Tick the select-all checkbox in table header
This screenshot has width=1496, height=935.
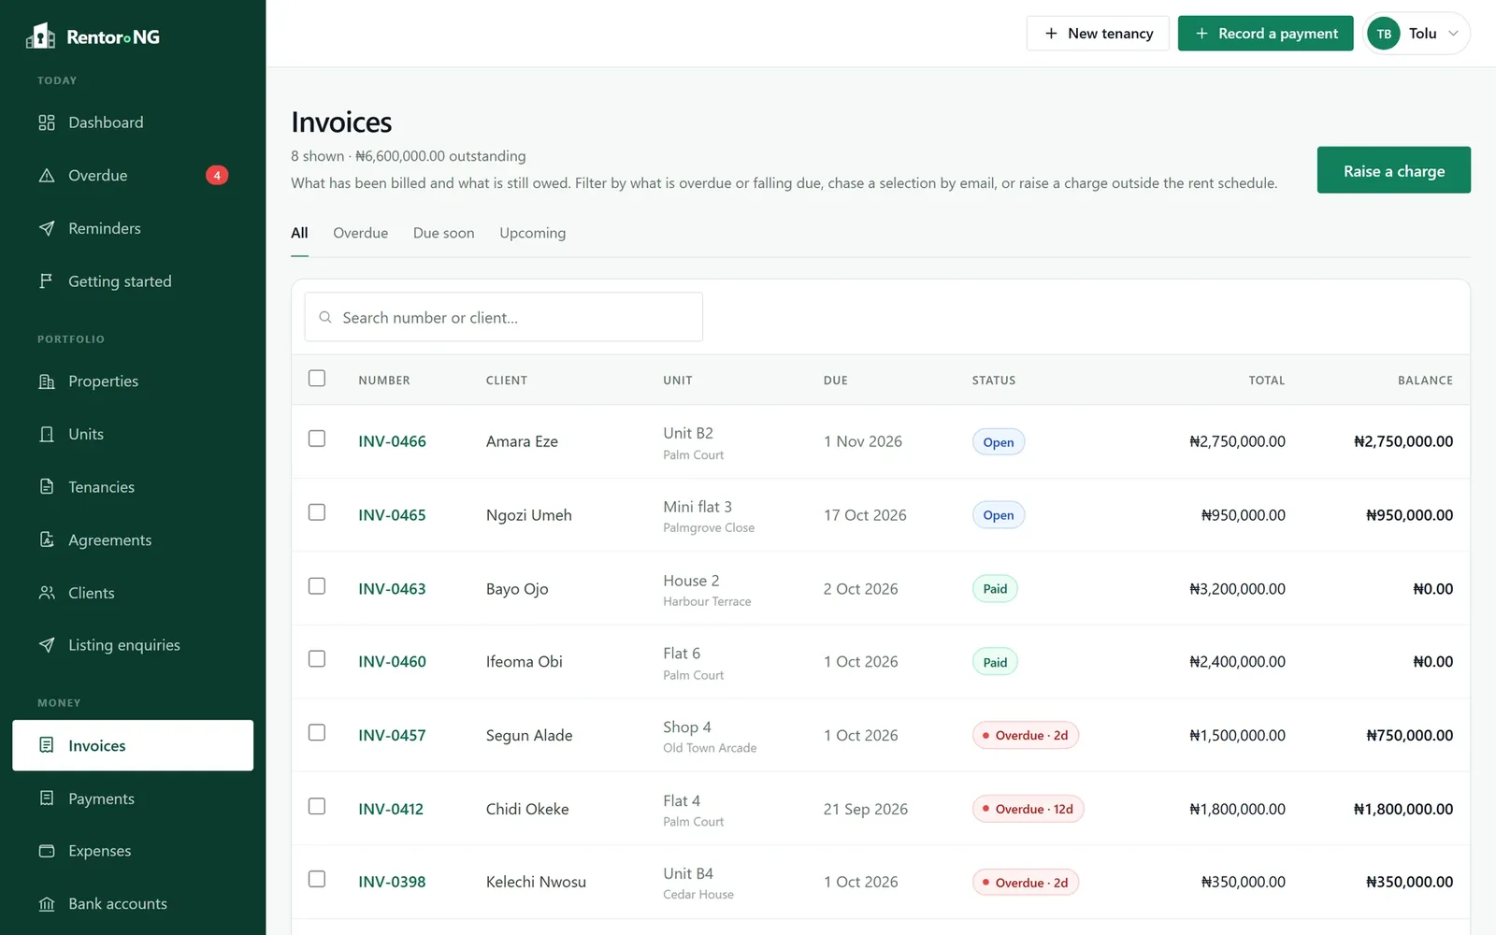click(317, 379)
